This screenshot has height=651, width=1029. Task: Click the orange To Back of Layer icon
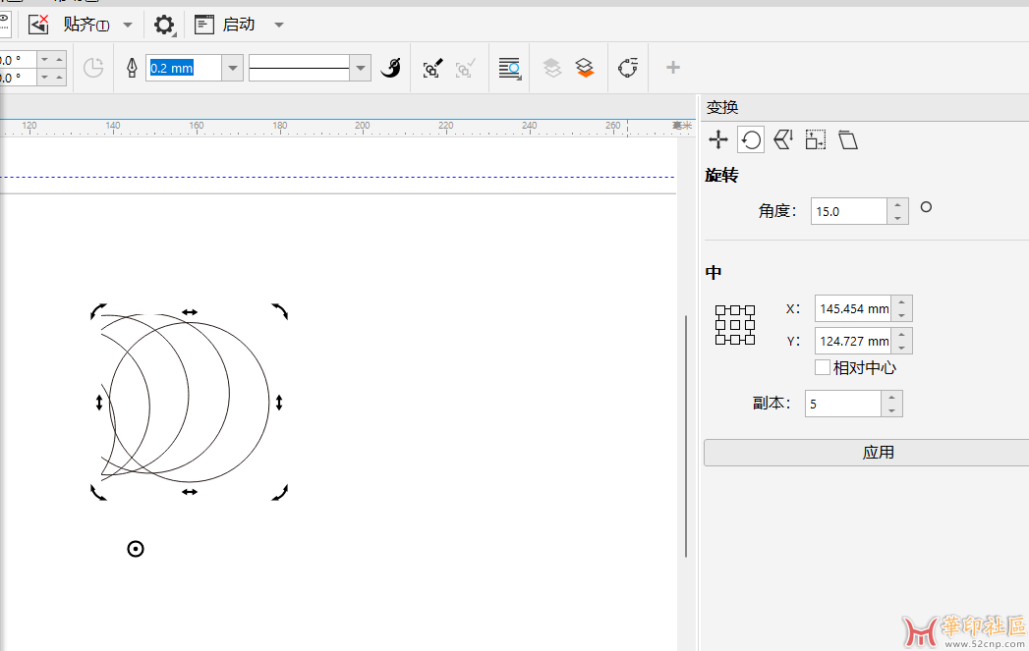(585, 68)
